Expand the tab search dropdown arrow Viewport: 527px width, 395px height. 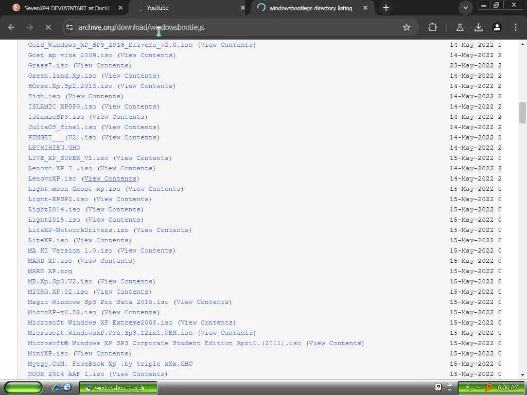465,8
